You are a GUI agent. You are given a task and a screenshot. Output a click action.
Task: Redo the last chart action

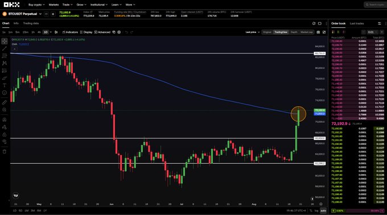tap(132, 32)
